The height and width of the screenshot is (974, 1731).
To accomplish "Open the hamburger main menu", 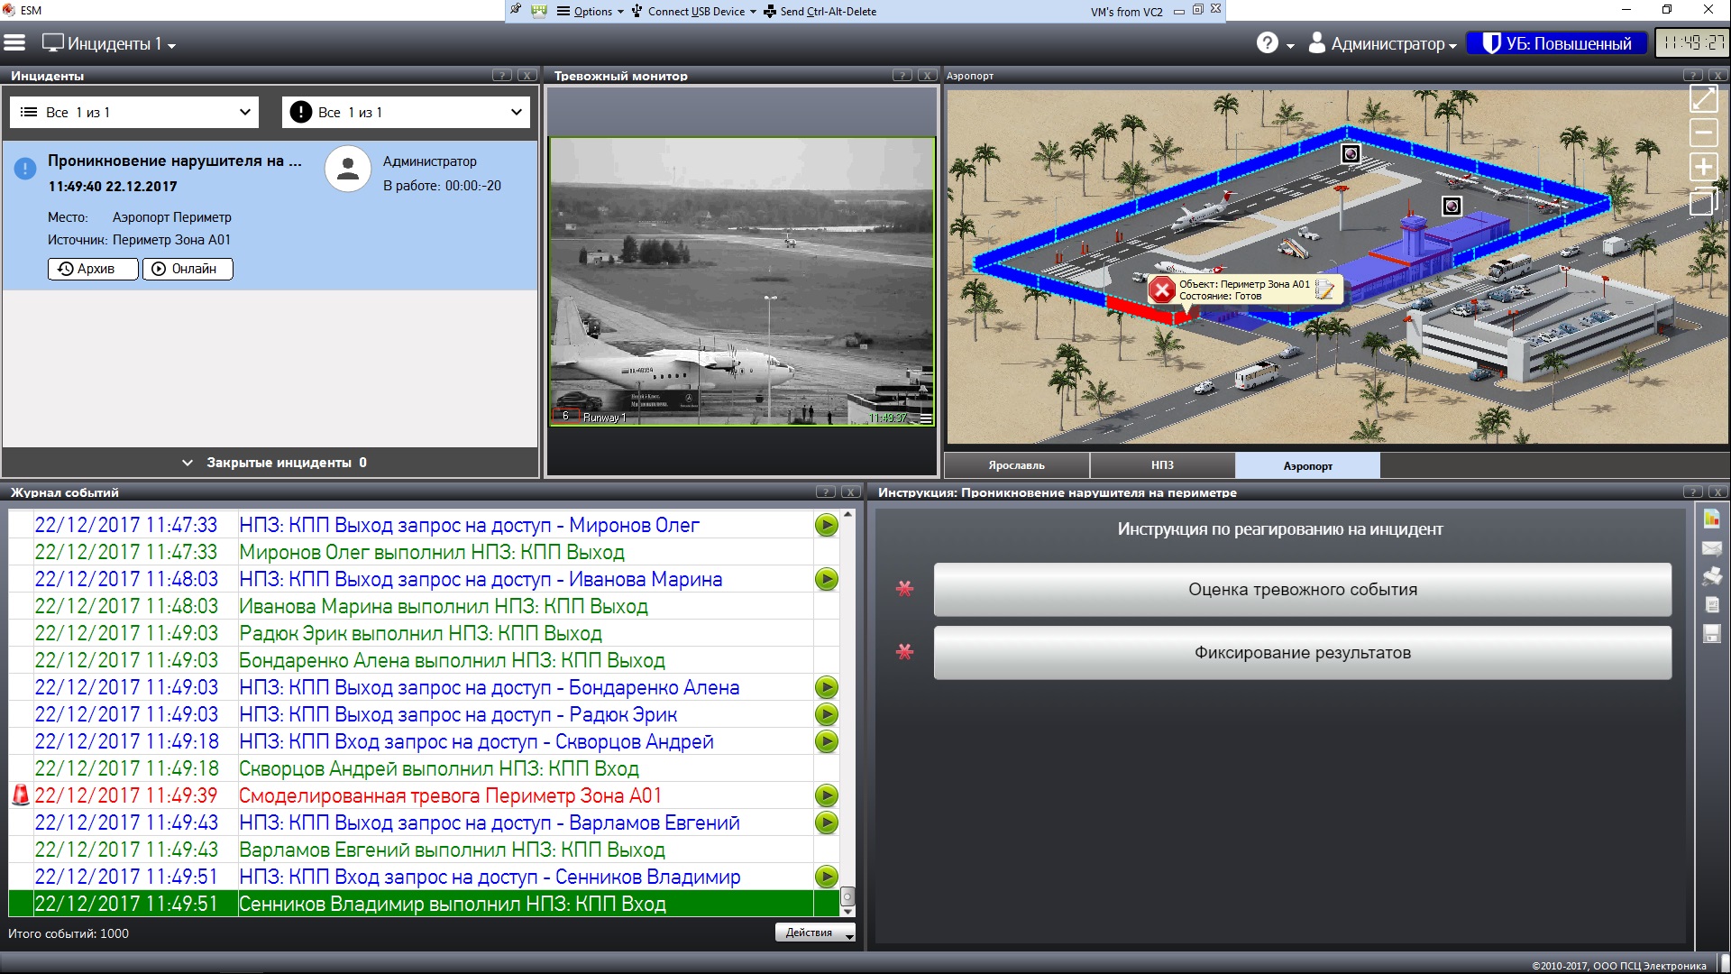I will coord(15,43).
